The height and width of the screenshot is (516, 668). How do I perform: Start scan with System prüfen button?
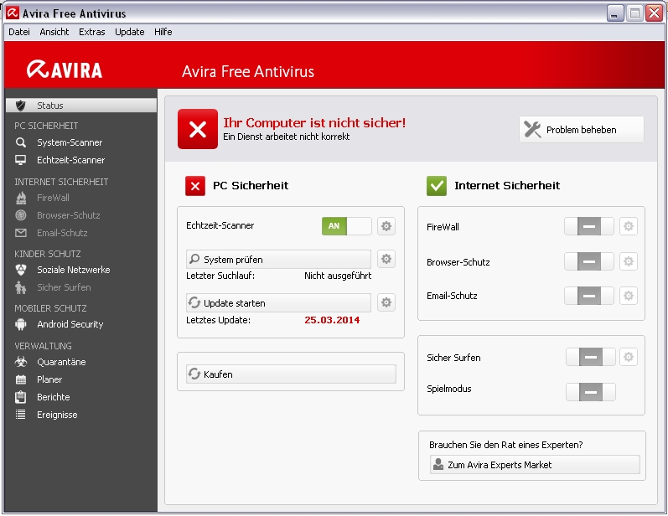click(278, 260)
